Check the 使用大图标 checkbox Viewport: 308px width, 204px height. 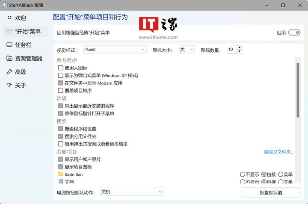click(x=60, y=68)
